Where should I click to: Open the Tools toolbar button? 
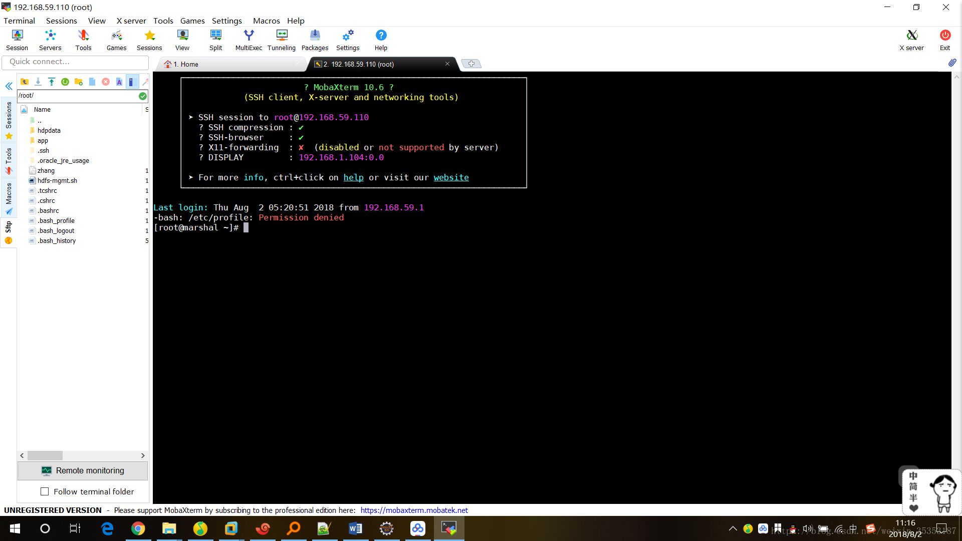83,40
